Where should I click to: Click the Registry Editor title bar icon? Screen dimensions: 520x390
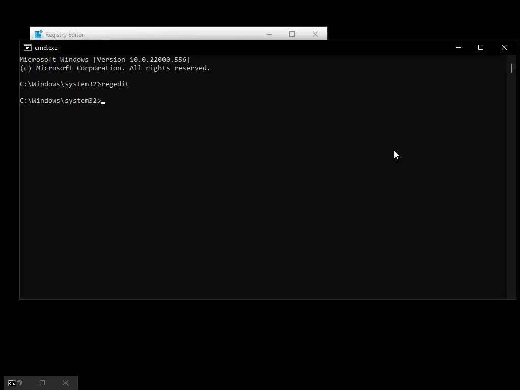(39, 34)
